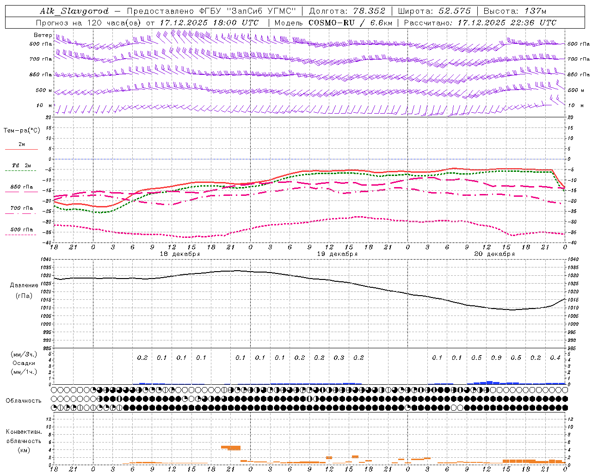The width and height of the screenshot is (592, 473).
Task: Click the longitude value Долгота: 78.352
Action: [346, 11]
